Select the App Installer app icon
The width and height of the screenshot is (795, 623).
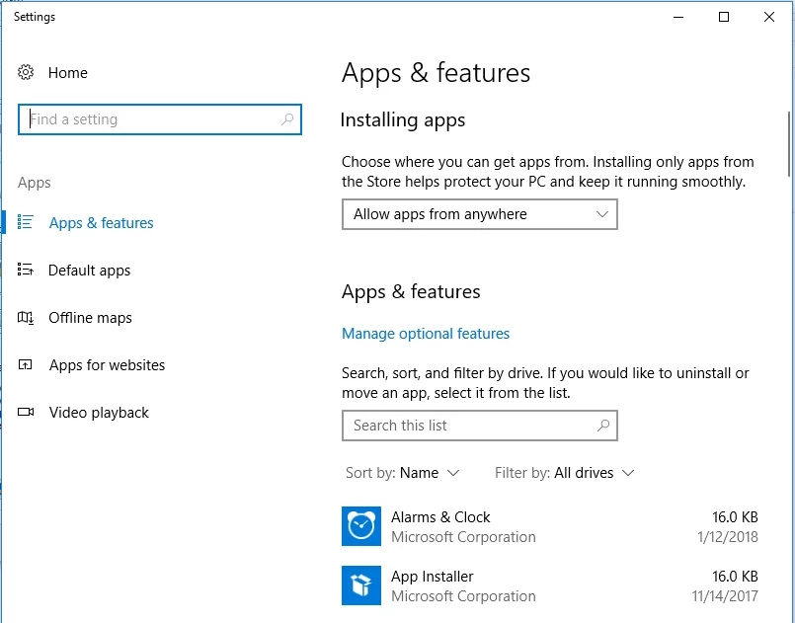360,585
